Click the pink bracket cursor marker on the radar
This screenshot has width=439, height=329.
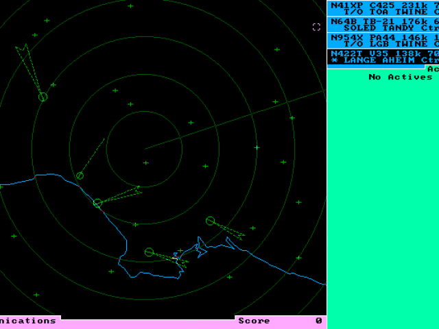(x=316, y=27)
